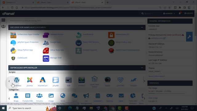Viewport: 197px width, 111px height.
Task: Open the Windows Start menu
Action: (x=3, y=108)
